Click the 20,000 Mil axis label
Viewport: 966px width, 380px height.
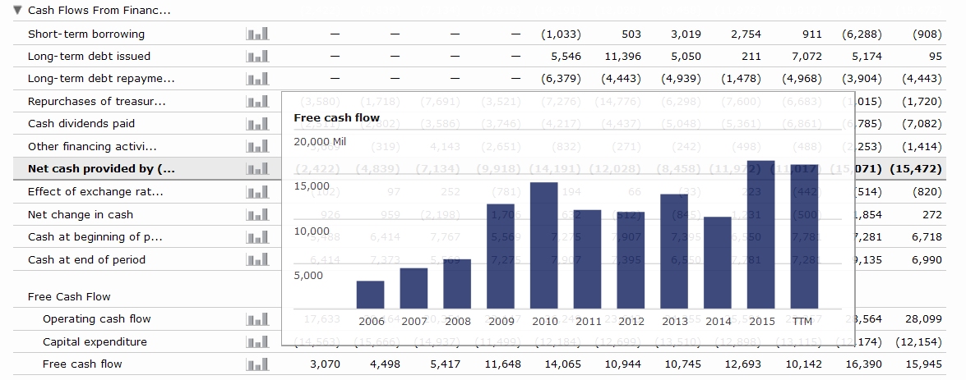[320, 141]
